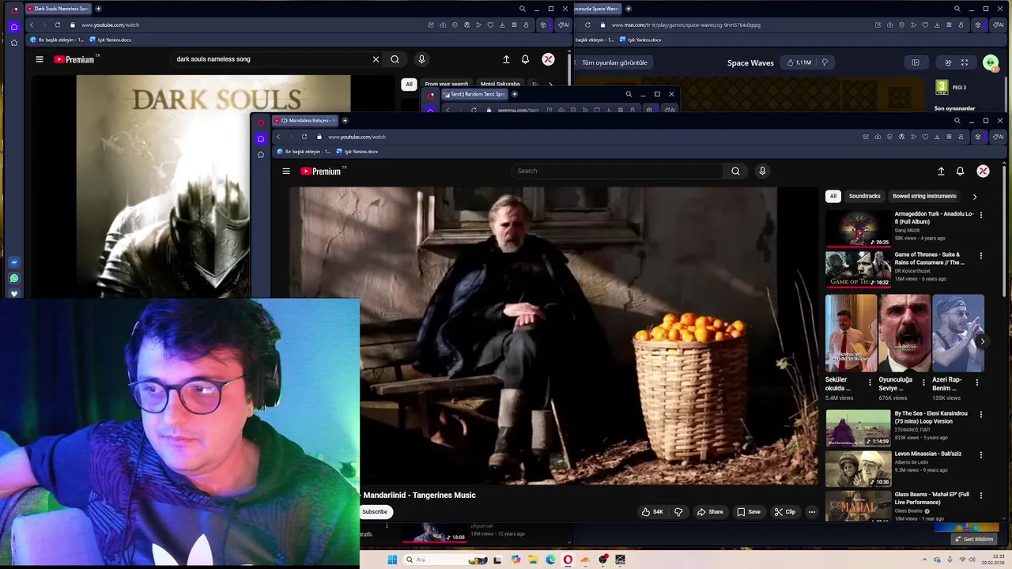
Task: Select Bowed string instruments filter chip
Action: pyautogui.click(x=924, y=196)
